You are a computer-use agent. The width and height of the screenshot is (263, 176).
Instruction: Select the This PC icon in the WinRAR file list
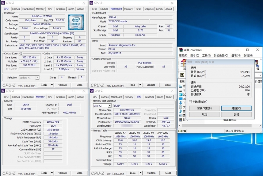(181, 87)
